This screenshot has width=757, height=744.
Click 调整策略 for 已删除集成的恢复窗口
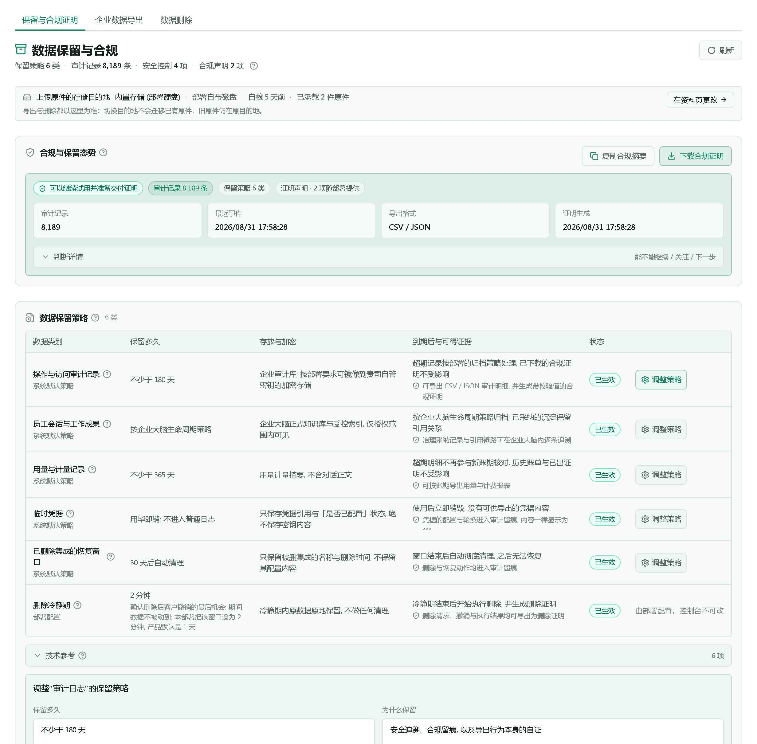pos(661,563)
